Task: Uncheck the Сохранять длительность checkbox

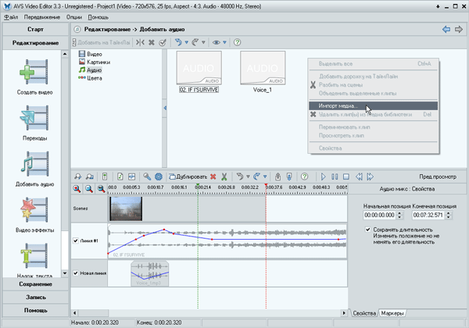Action: 368,230
